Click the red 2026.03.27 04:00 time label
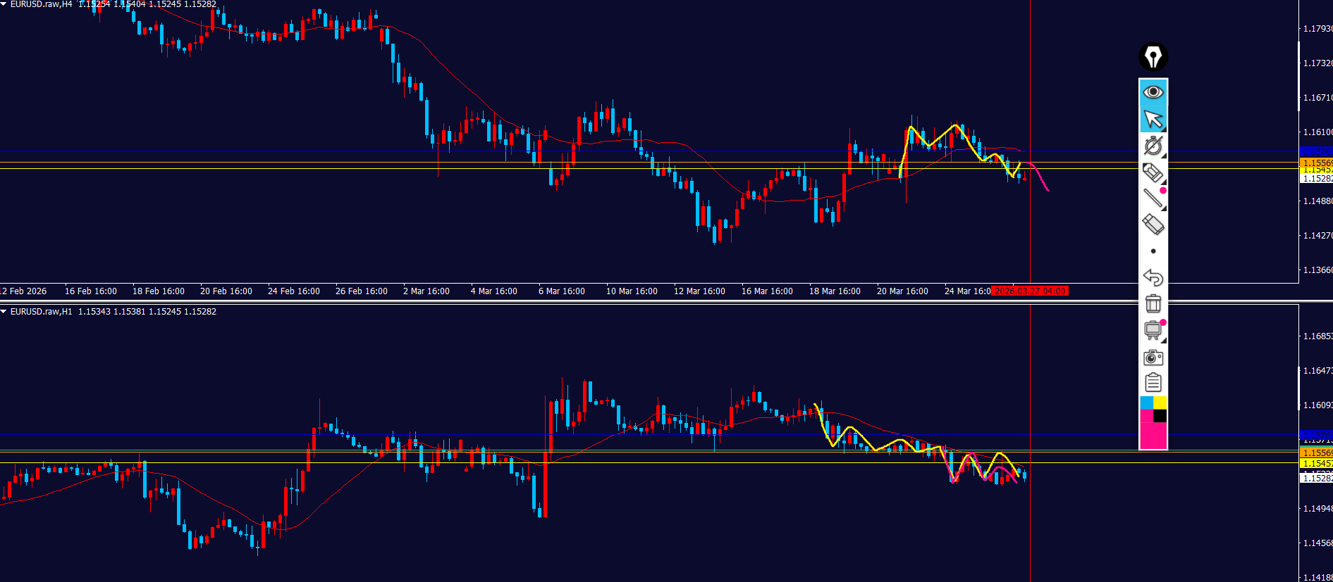 (x=1029, y=291)
